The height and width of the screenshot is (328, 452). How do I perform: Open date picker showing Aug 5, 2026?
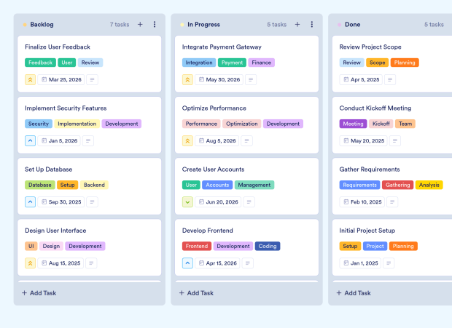[217, 141]
